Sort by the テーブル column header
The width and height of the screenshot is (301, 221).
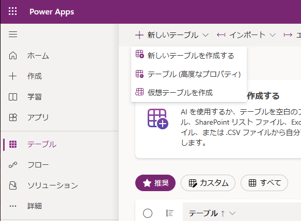[203, 213]
